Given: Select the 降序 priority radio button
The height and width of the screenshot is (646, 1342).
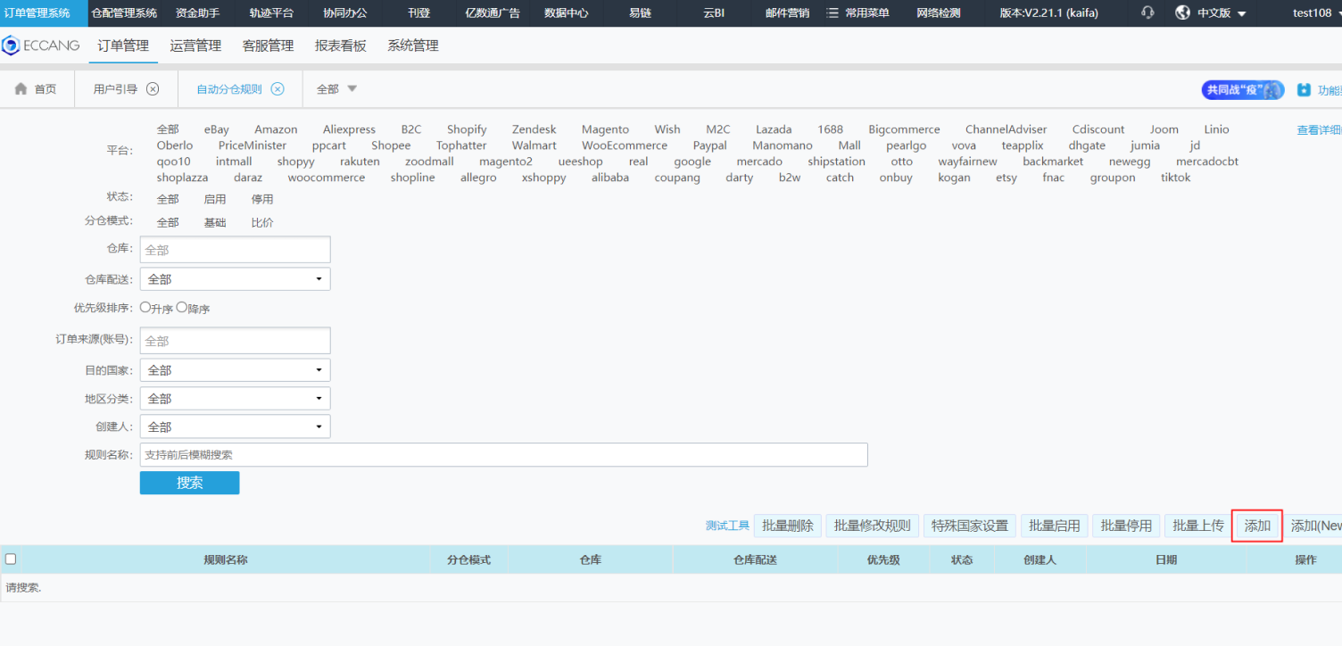Looking at the screenshot, I should point(182,307).
